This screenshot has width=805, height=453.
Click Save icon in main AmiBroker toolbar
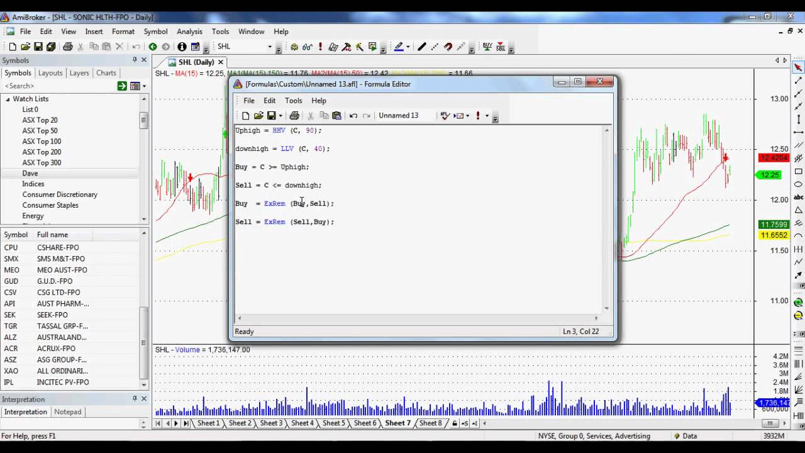(x=38, y=47)
